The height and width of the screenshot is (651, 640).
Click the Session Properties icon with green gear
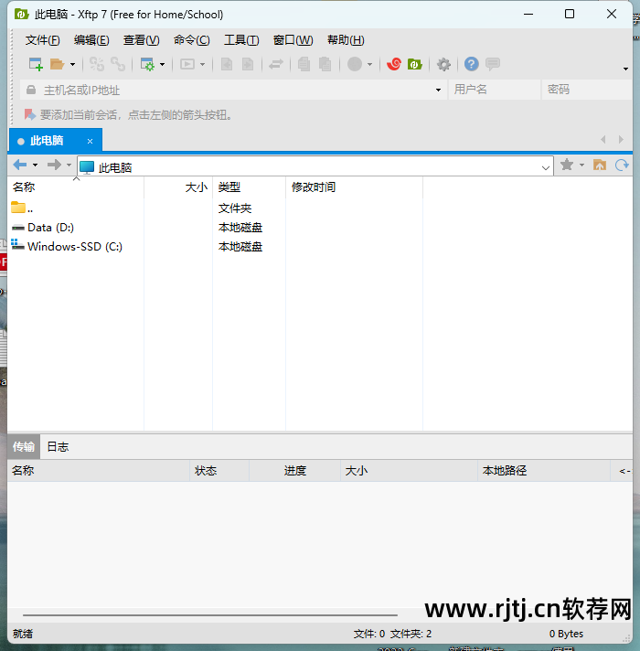[147, 64]
